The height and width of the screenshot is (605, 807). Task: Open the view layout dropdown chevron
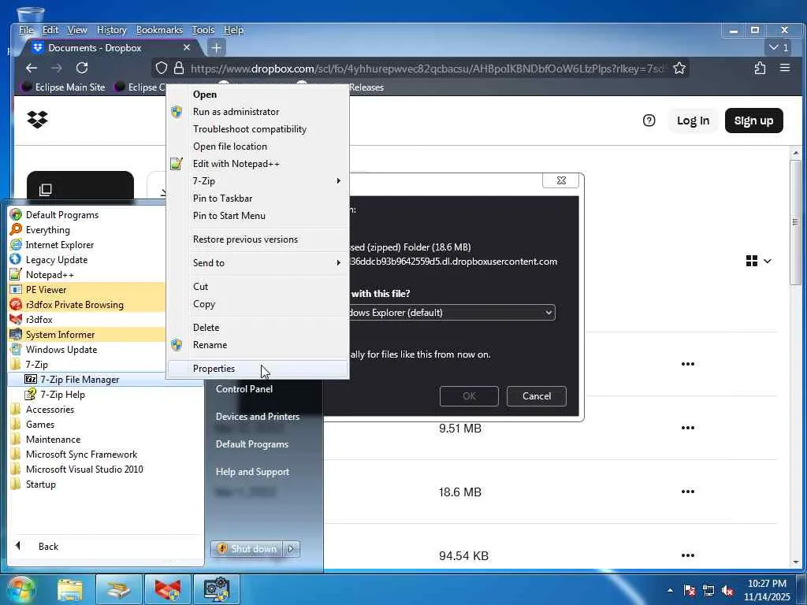tap(768, 261)
